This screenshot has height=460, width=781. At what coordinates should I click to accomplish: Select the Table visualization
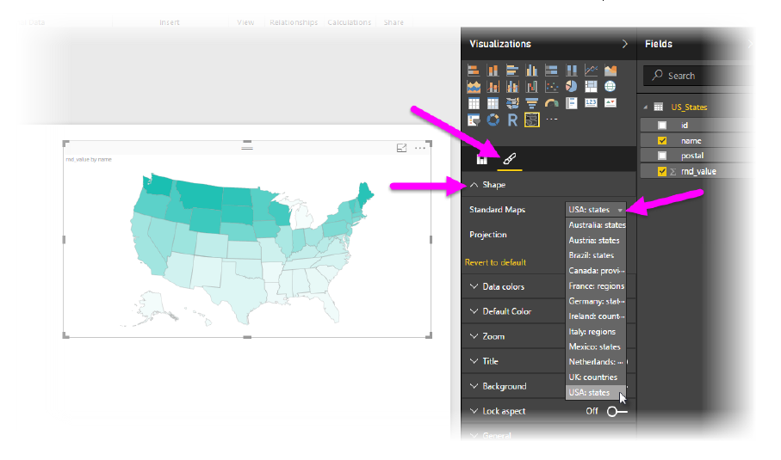point(474,103)
